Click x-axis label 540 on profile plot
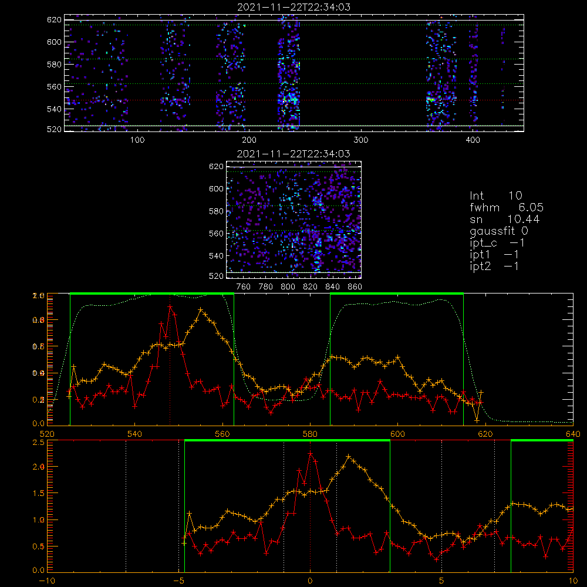This screenshot has width=587, height=587. click(x=135, y=434)
